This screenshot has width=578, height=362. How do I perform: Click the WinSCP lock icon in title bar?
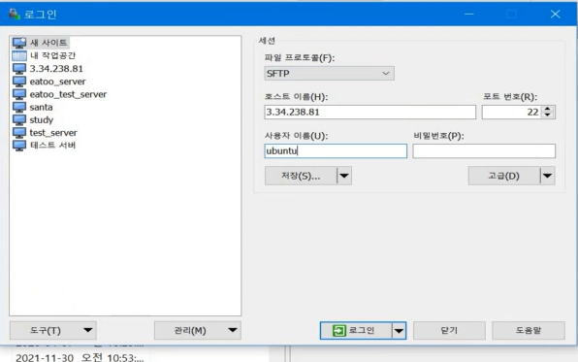tap(14, 14)
